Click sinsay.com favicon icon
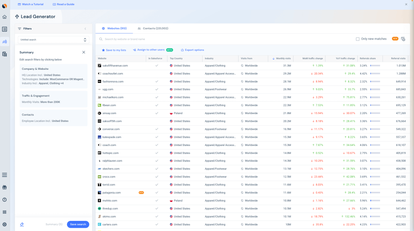 pos(99,113)
